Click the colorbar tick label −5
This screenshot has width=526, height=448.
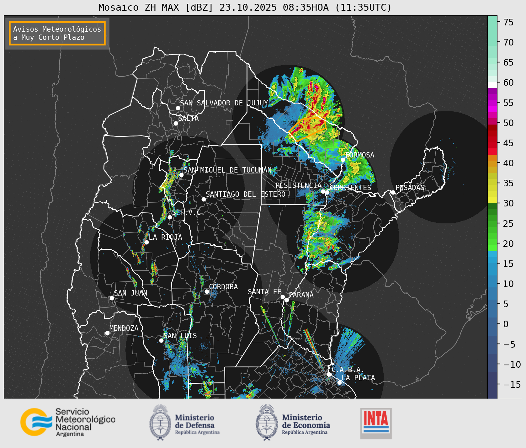pos(509,344)
